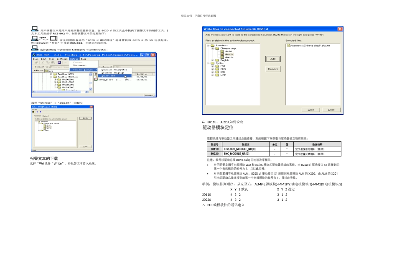Click the Add button in Write files dialog
397x280 pixels.
(x=273, y=59)
